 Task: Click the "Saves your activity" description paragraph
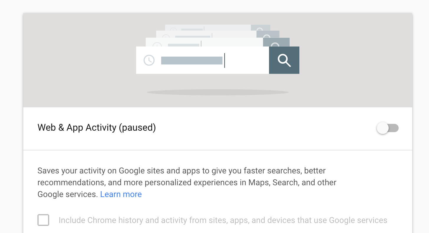coord(187,182)
